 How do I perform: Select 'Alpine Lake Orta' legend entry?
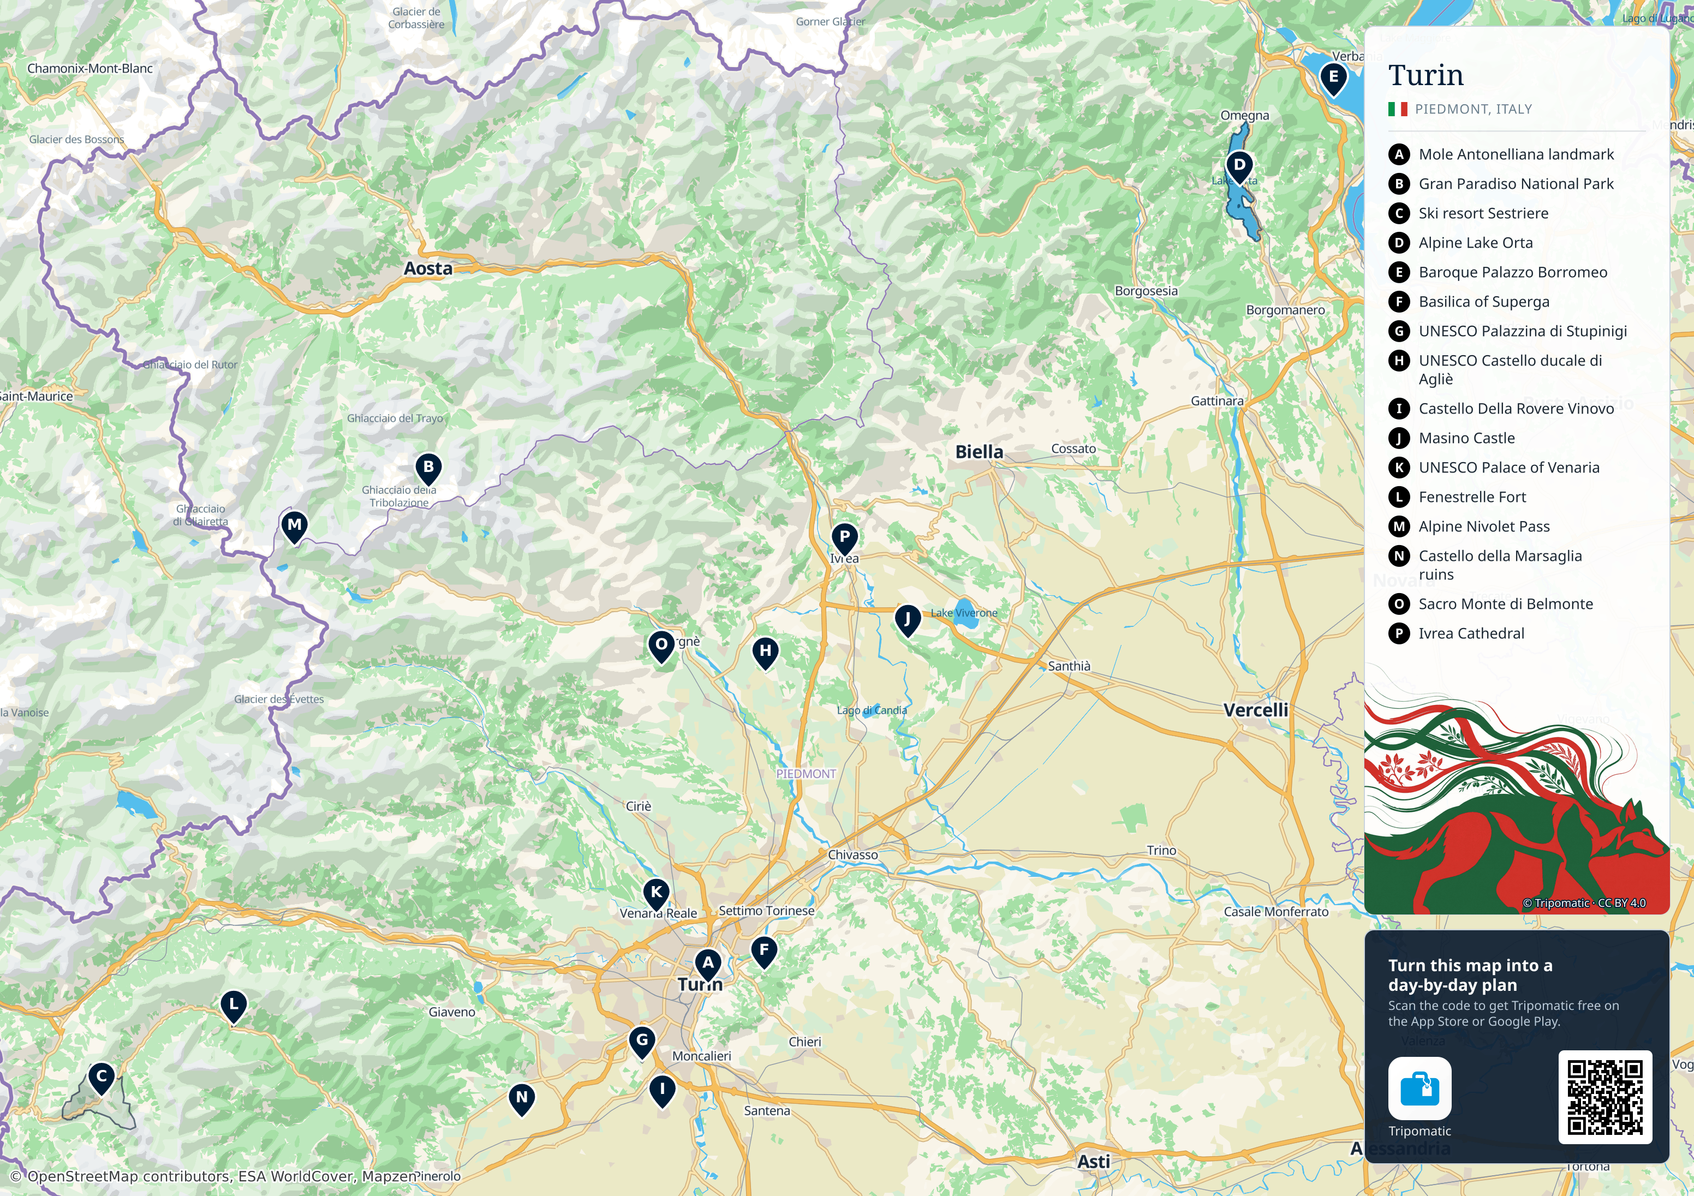coord(1475,243)
